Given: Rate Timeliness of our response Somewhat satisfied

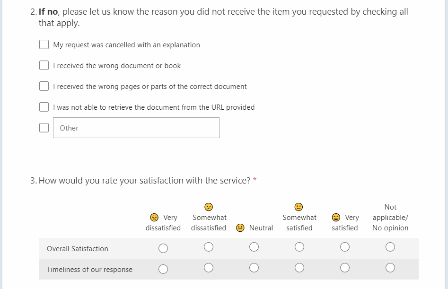Looking at the screenshot, I should [x=299, y=268].
